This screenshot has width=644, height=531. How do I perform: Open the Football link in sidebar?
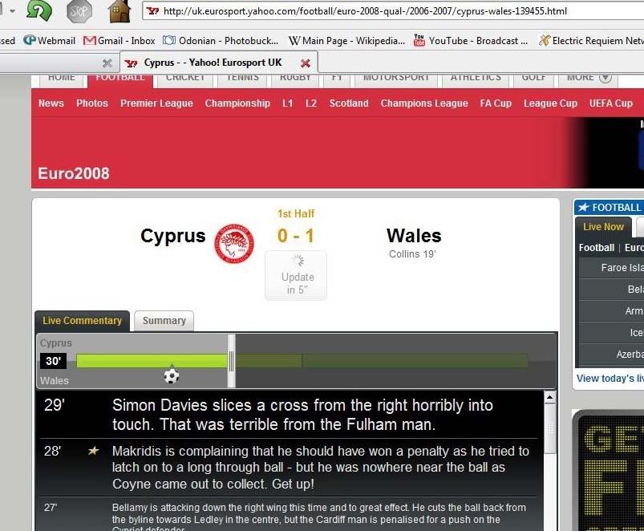click(x=597, y=248)
